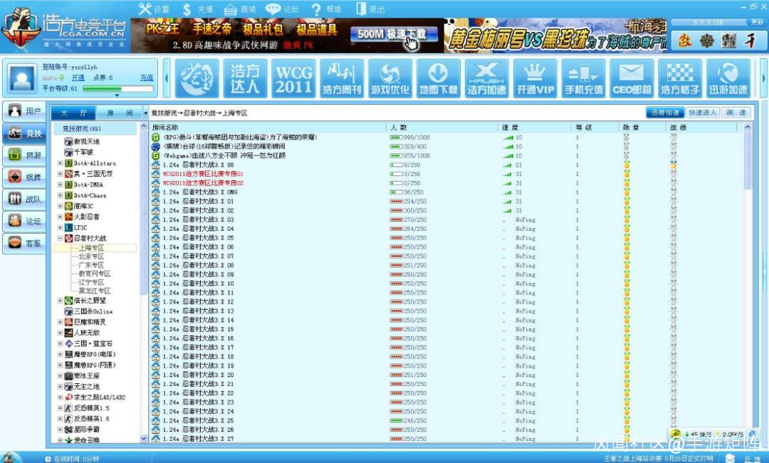Open the 手机充值 mobile recharge tile
Image resolution: width=769 pixels, height=463 pixels.
(583, 78)
